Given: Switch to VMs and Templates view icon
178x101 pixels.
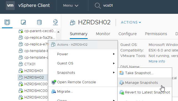Looking at the screenshot, I should [x=23, y=22].
